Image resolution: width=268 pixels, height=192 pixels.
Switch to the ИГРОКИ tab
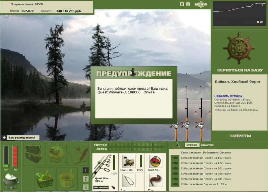click(x=192, y=145)
